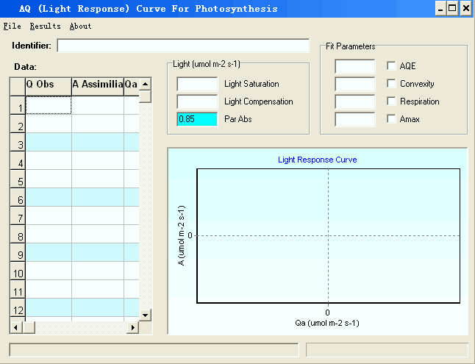Select row 3 header in data table
Viewport: 475px width, 364px height.
(x=17, y=145)
